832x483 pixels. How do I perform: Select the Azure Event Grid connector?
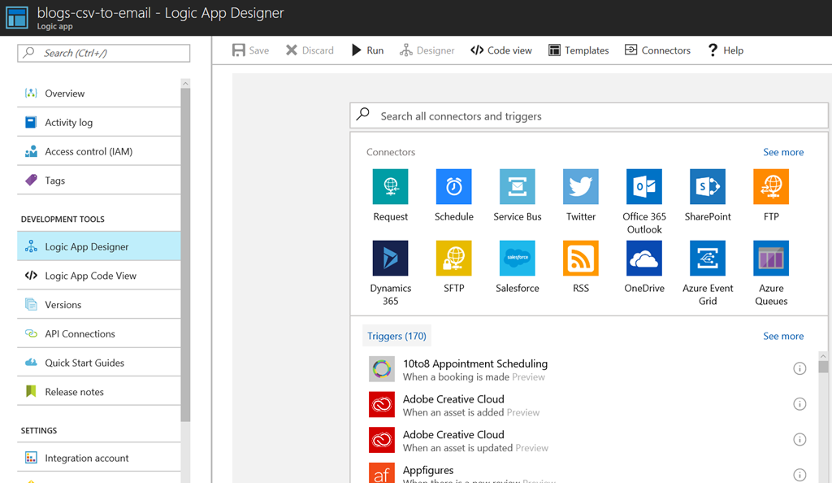point(707,259)
